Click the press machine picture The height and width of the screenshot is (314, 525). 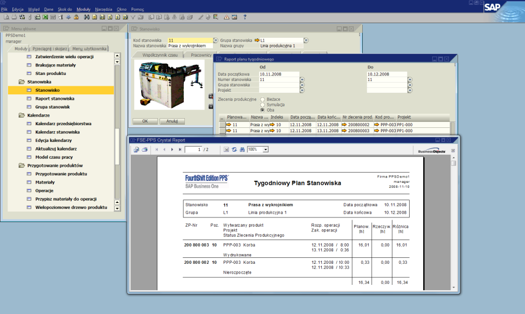pos(169,85)
